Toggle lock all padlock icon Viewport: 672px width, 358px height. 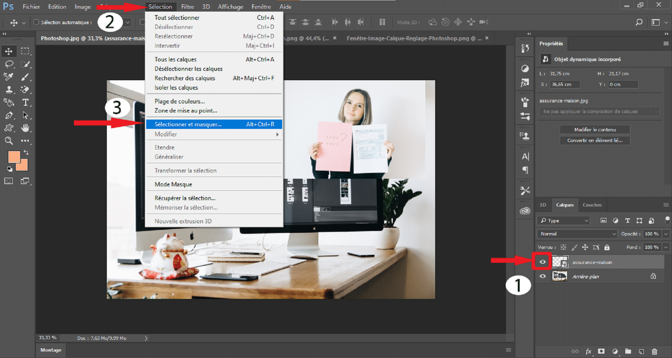(607, 247)
